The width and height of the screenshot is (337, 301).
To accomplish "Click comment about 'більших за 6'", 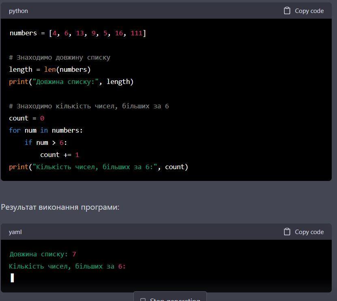I will pyautogui.click(x=89, y=106).
